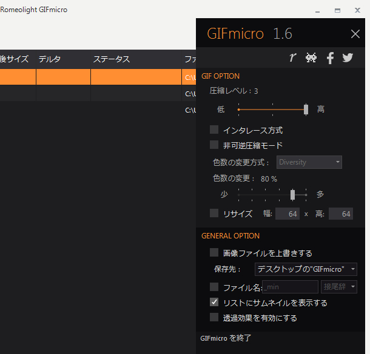Select the third file row path

[x=190, y=110]
